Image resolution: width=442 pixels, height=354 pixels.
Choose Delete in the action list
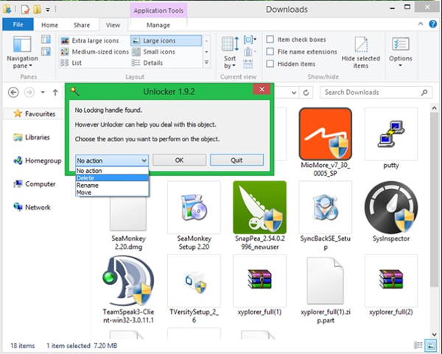tap(112, 178)
